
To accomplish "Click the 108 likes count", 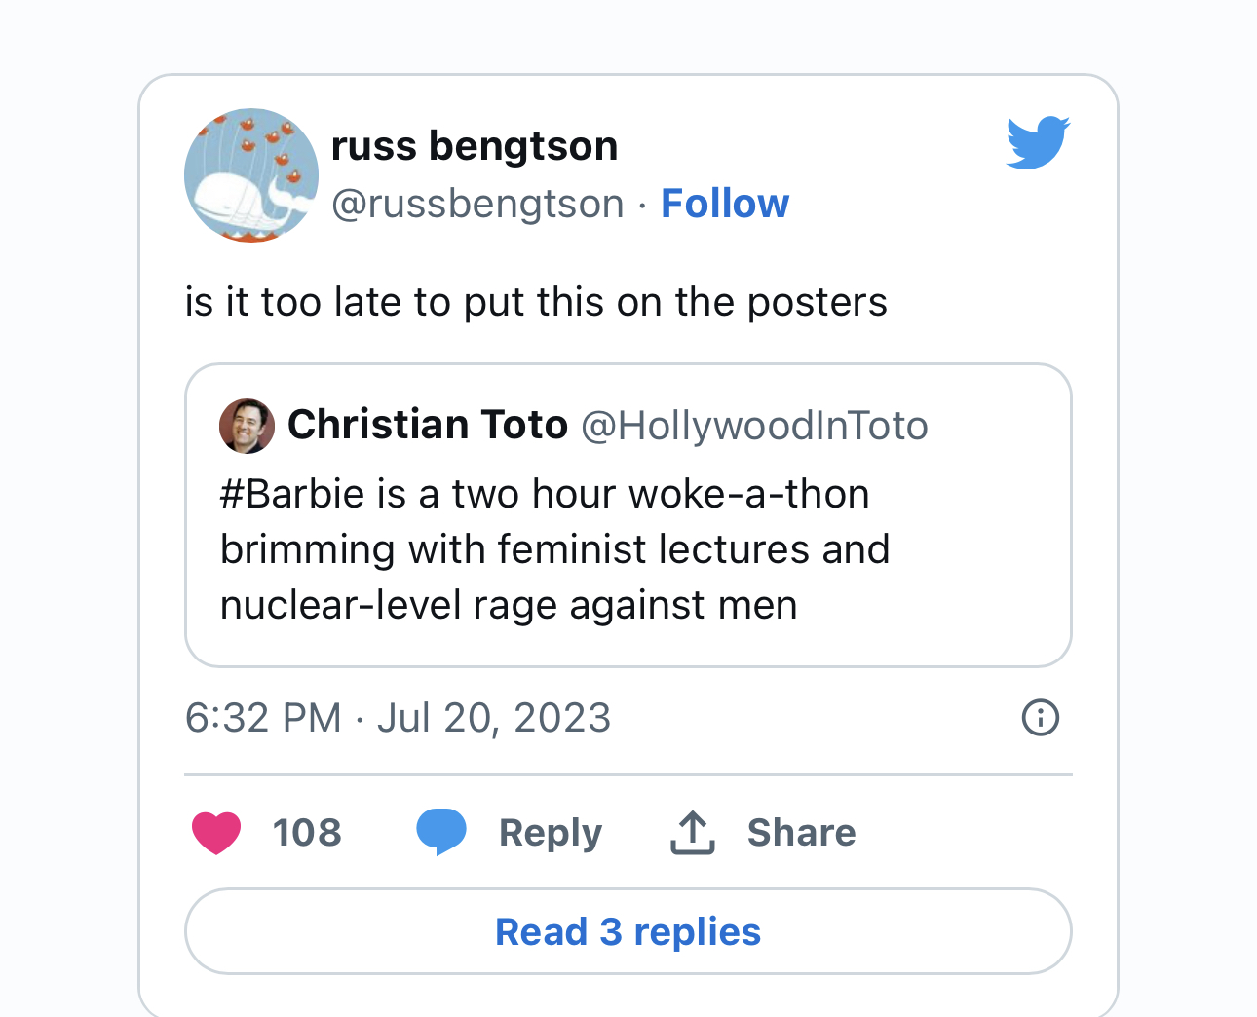I will [307, 833].
